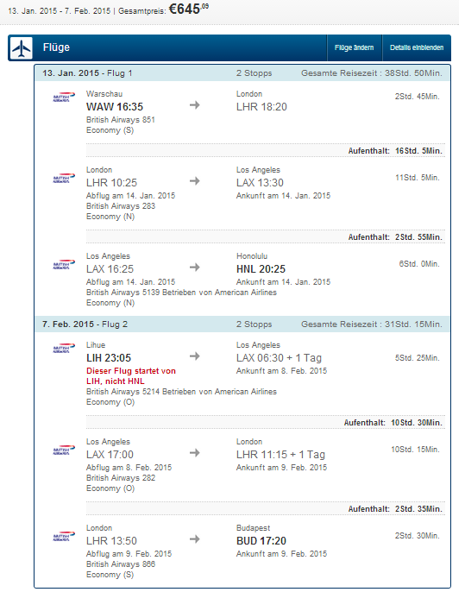The width and height of the screenshot is (465, 592).
Task: Click the arrow between LAX 16:25 and HNL
Action: point(195,268)
